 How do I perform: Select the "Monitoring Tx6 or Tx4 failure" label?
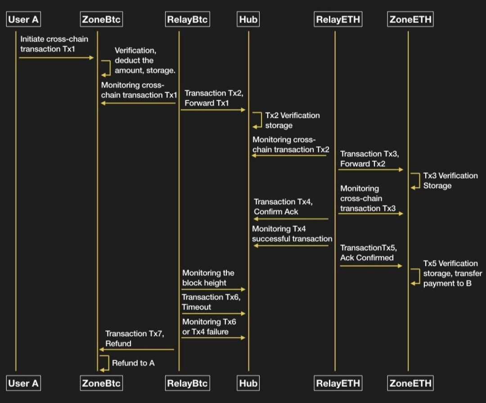[209, 327]
